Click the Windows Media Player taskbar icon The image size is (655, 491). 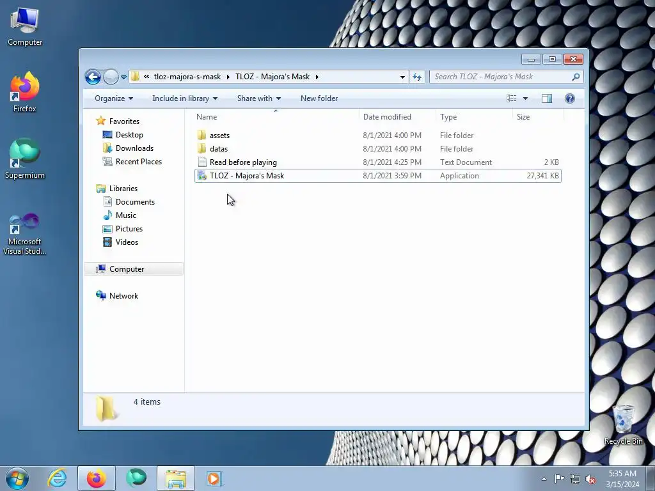click(x=215, y=478)
